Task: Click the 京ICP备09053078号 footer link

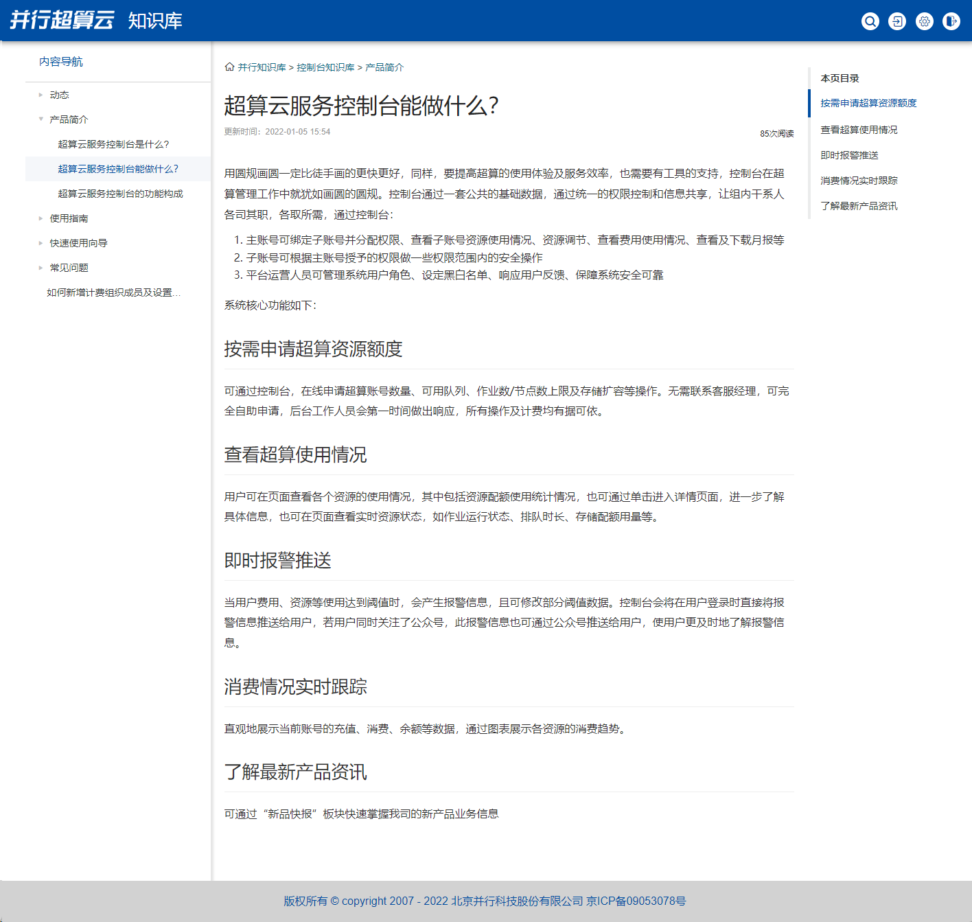Action: [636, 901]
